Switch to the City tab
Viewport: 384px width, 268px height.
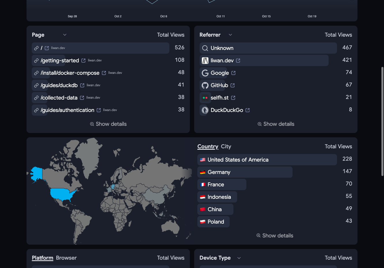[226, 147]
